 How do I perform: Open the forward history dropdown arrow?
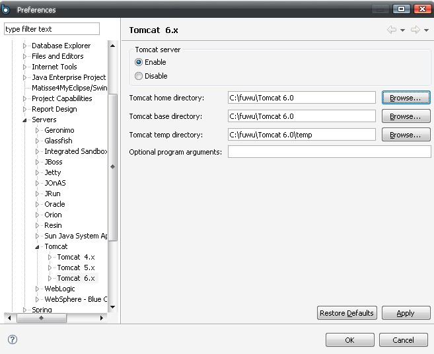coord(426,30)
